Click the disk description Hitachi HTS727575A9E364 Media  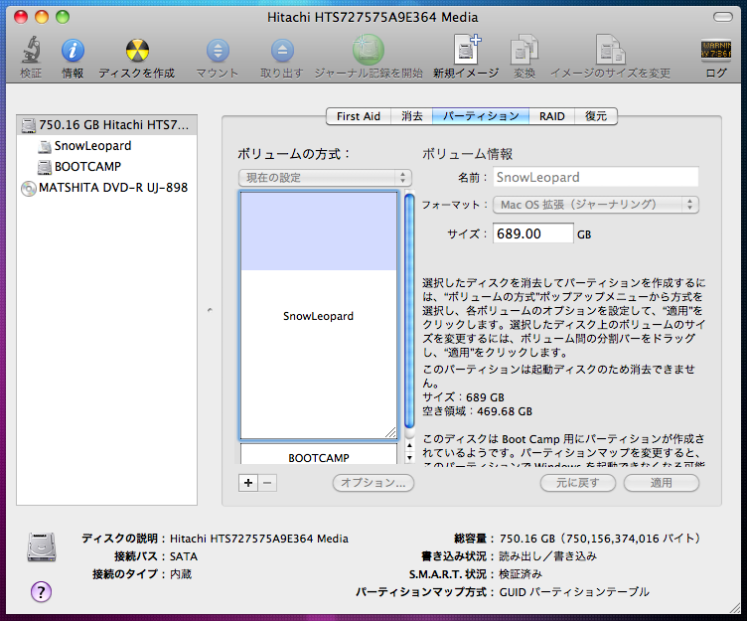click(259, 539)
